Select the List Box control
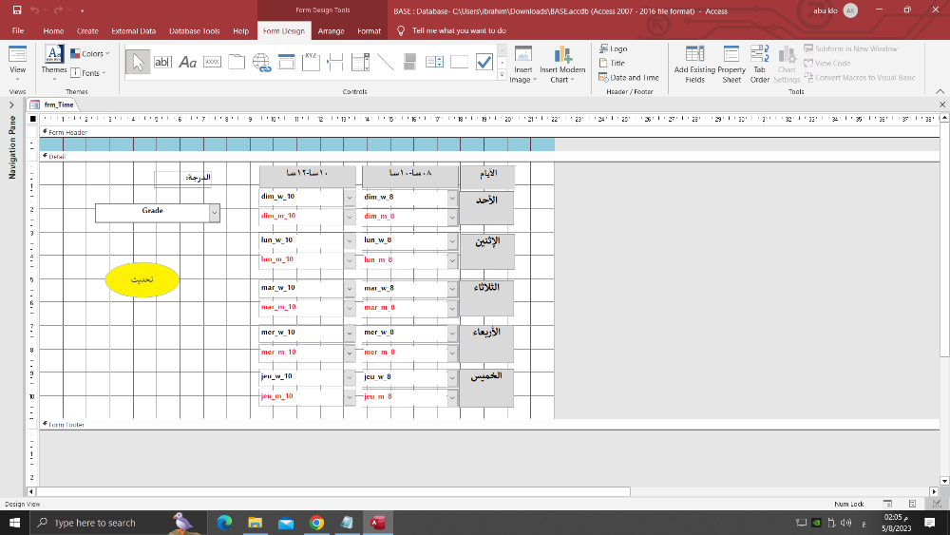Image resolution: width=950 pixels, height=535 pixels. (x=434, y=62)
